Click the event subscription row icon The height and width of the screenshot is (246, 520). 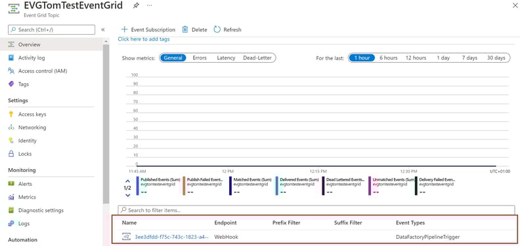[126, 237]
